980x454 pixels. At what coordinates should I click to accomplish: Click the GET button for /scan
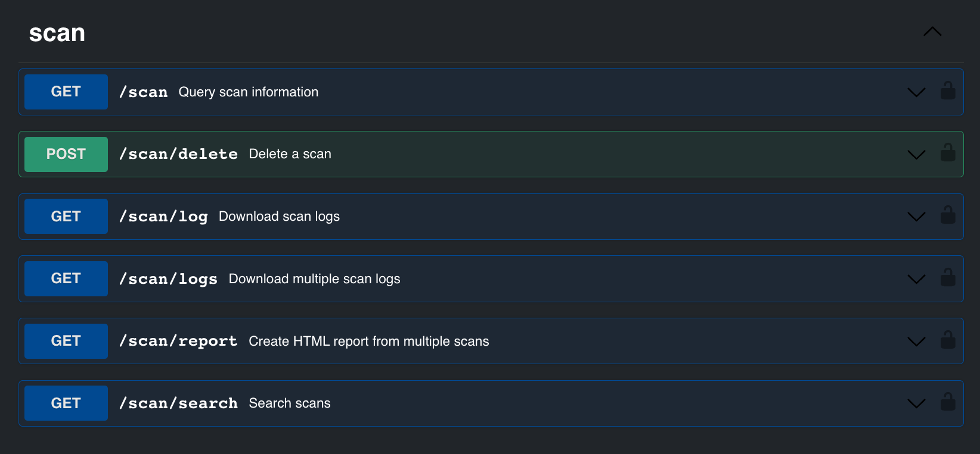point(66,92)
